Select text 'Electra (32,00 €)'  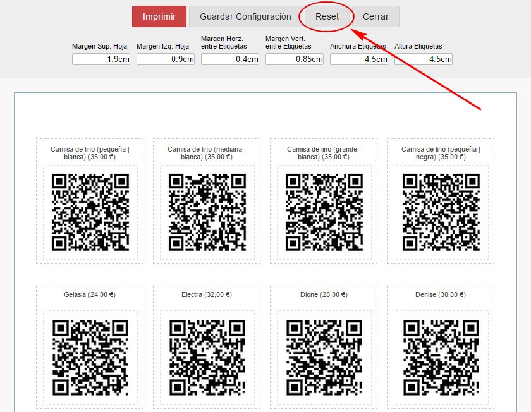(207, 294)
